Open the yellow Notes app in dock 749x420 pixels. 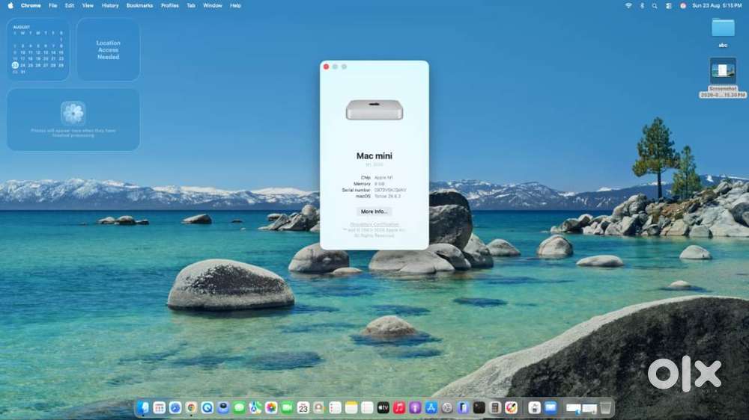point(351,407)
